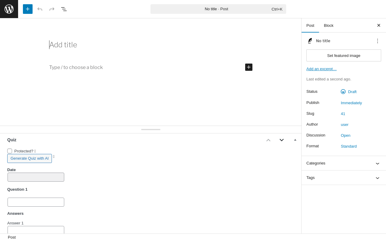386x241 pixels.
Task: Click the Answer 1 input field
Action: click(36, 230)
